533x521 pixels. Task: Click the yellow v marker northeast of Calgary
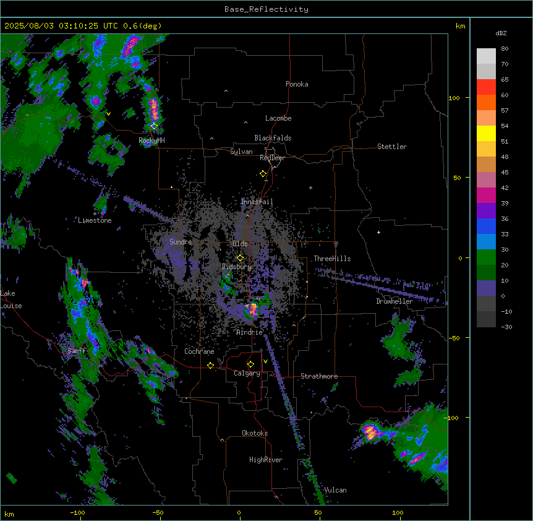(265, 361)
